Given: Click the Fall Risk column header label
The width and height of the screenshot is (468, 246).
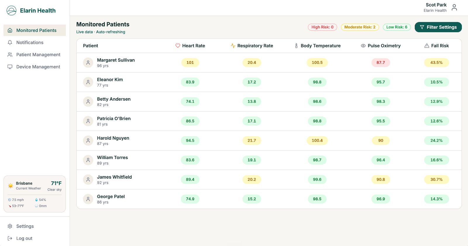Looking at the screenshot, I should (x=440, y=46).
